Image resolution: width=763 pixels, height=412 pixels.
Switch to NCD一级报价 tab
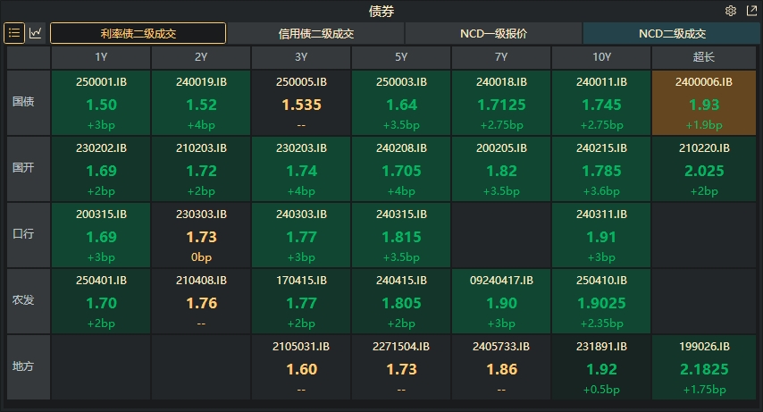[493, 34]
